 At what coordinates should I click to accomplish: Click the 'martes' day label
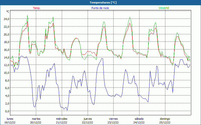36,119
